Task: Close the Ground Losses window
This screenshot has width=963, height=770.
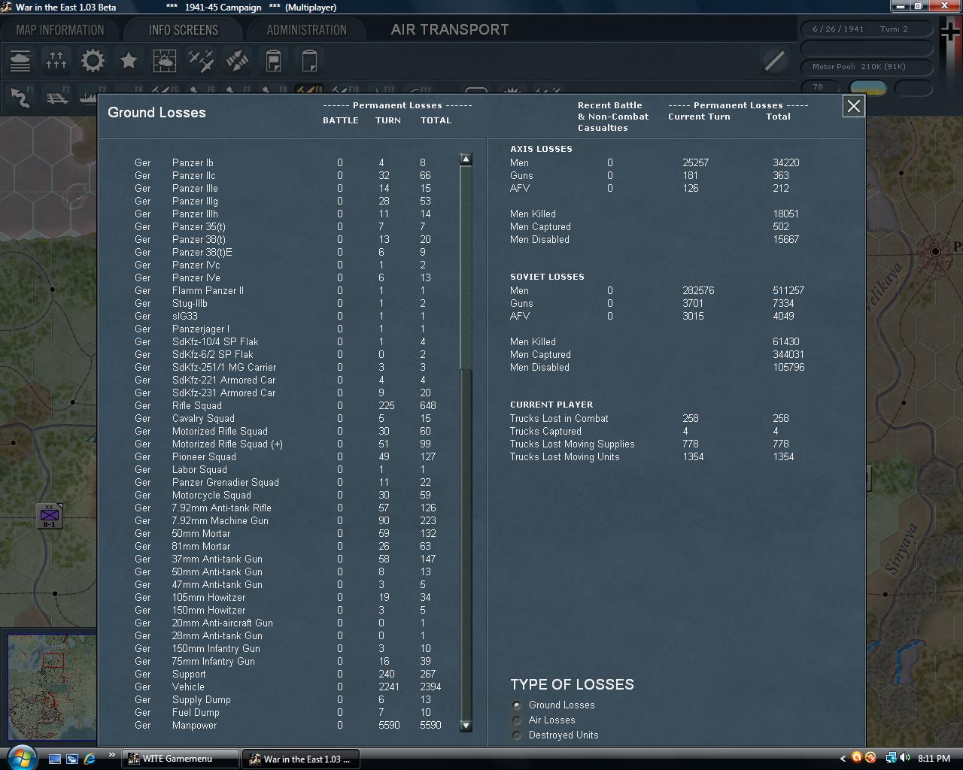Action: pos(854,107)
